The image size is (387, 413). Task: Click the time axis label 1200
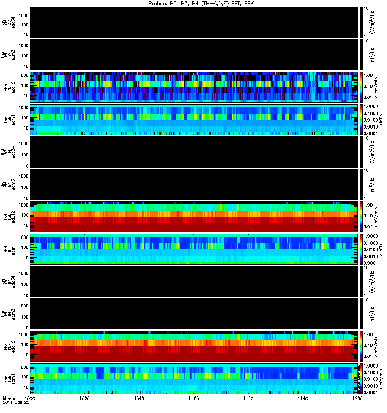[x=357, y=398]
